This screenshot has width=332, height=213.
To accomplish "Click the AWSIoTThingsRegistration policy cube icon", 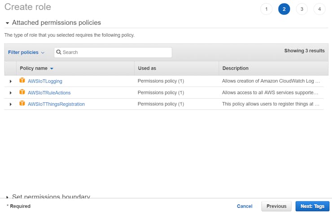I will 22,104.
